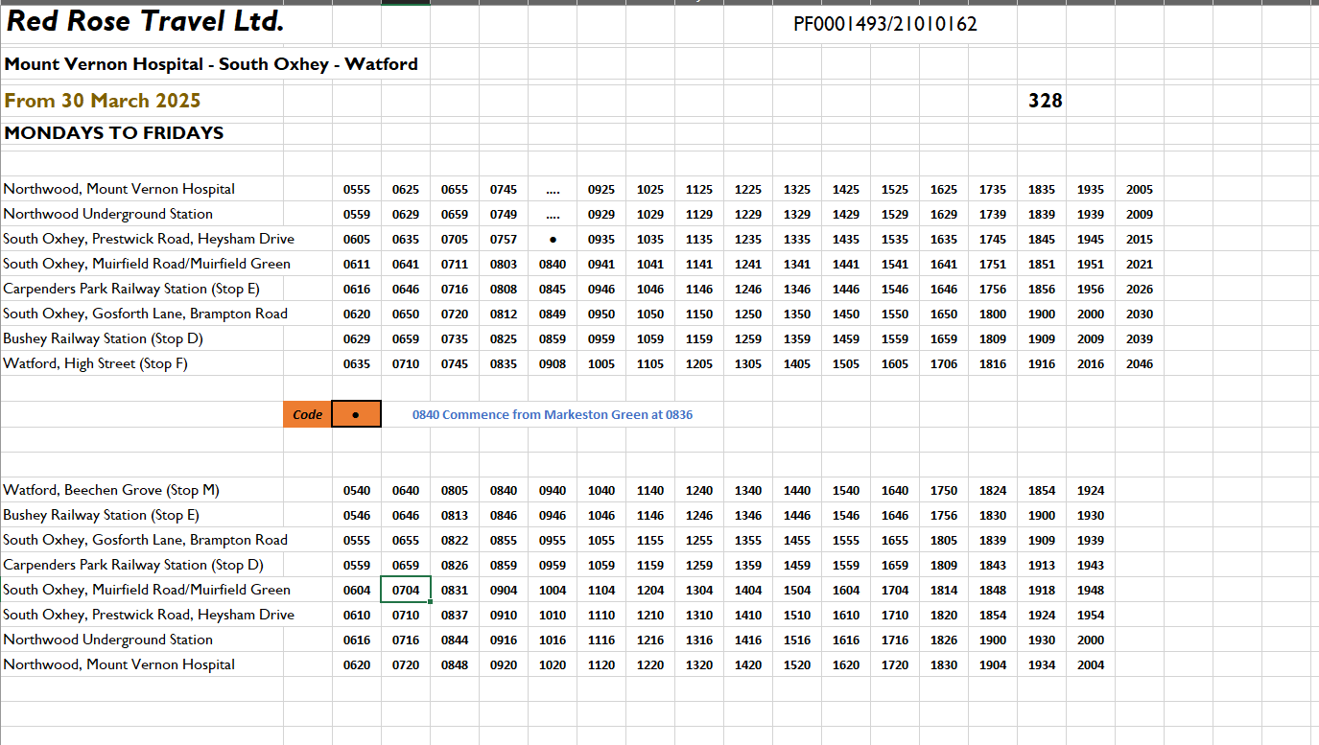
Task: Click 0837 in the Prestwick Road, Heysham Drive row
Action: tap(455, 616)
